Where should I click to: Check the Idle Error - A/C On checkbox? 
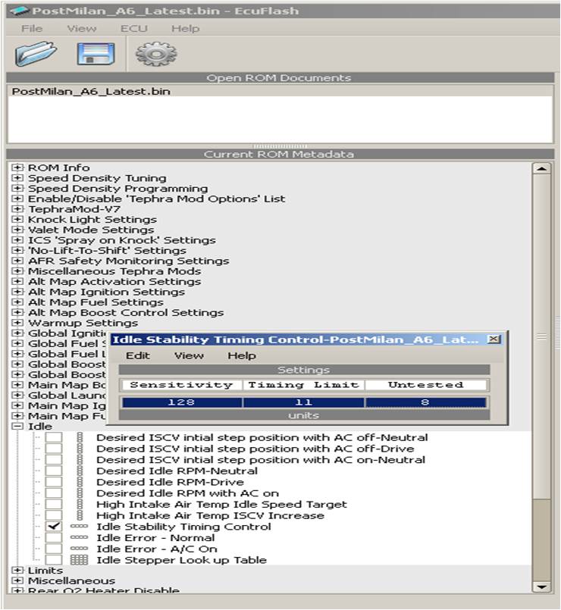point(53,549)
